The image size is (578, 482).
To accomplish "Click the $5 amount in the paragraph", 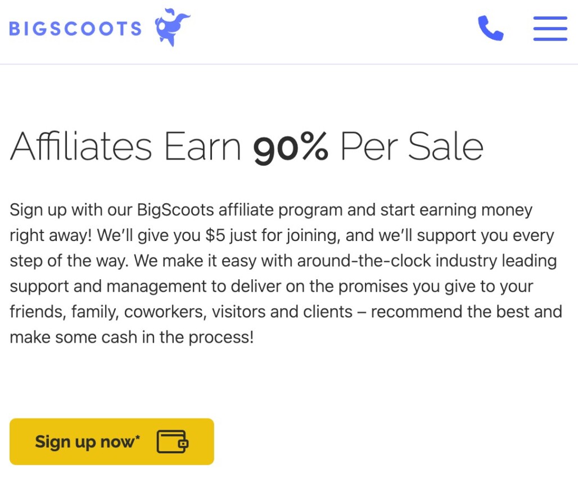I will tap(215, 235).
